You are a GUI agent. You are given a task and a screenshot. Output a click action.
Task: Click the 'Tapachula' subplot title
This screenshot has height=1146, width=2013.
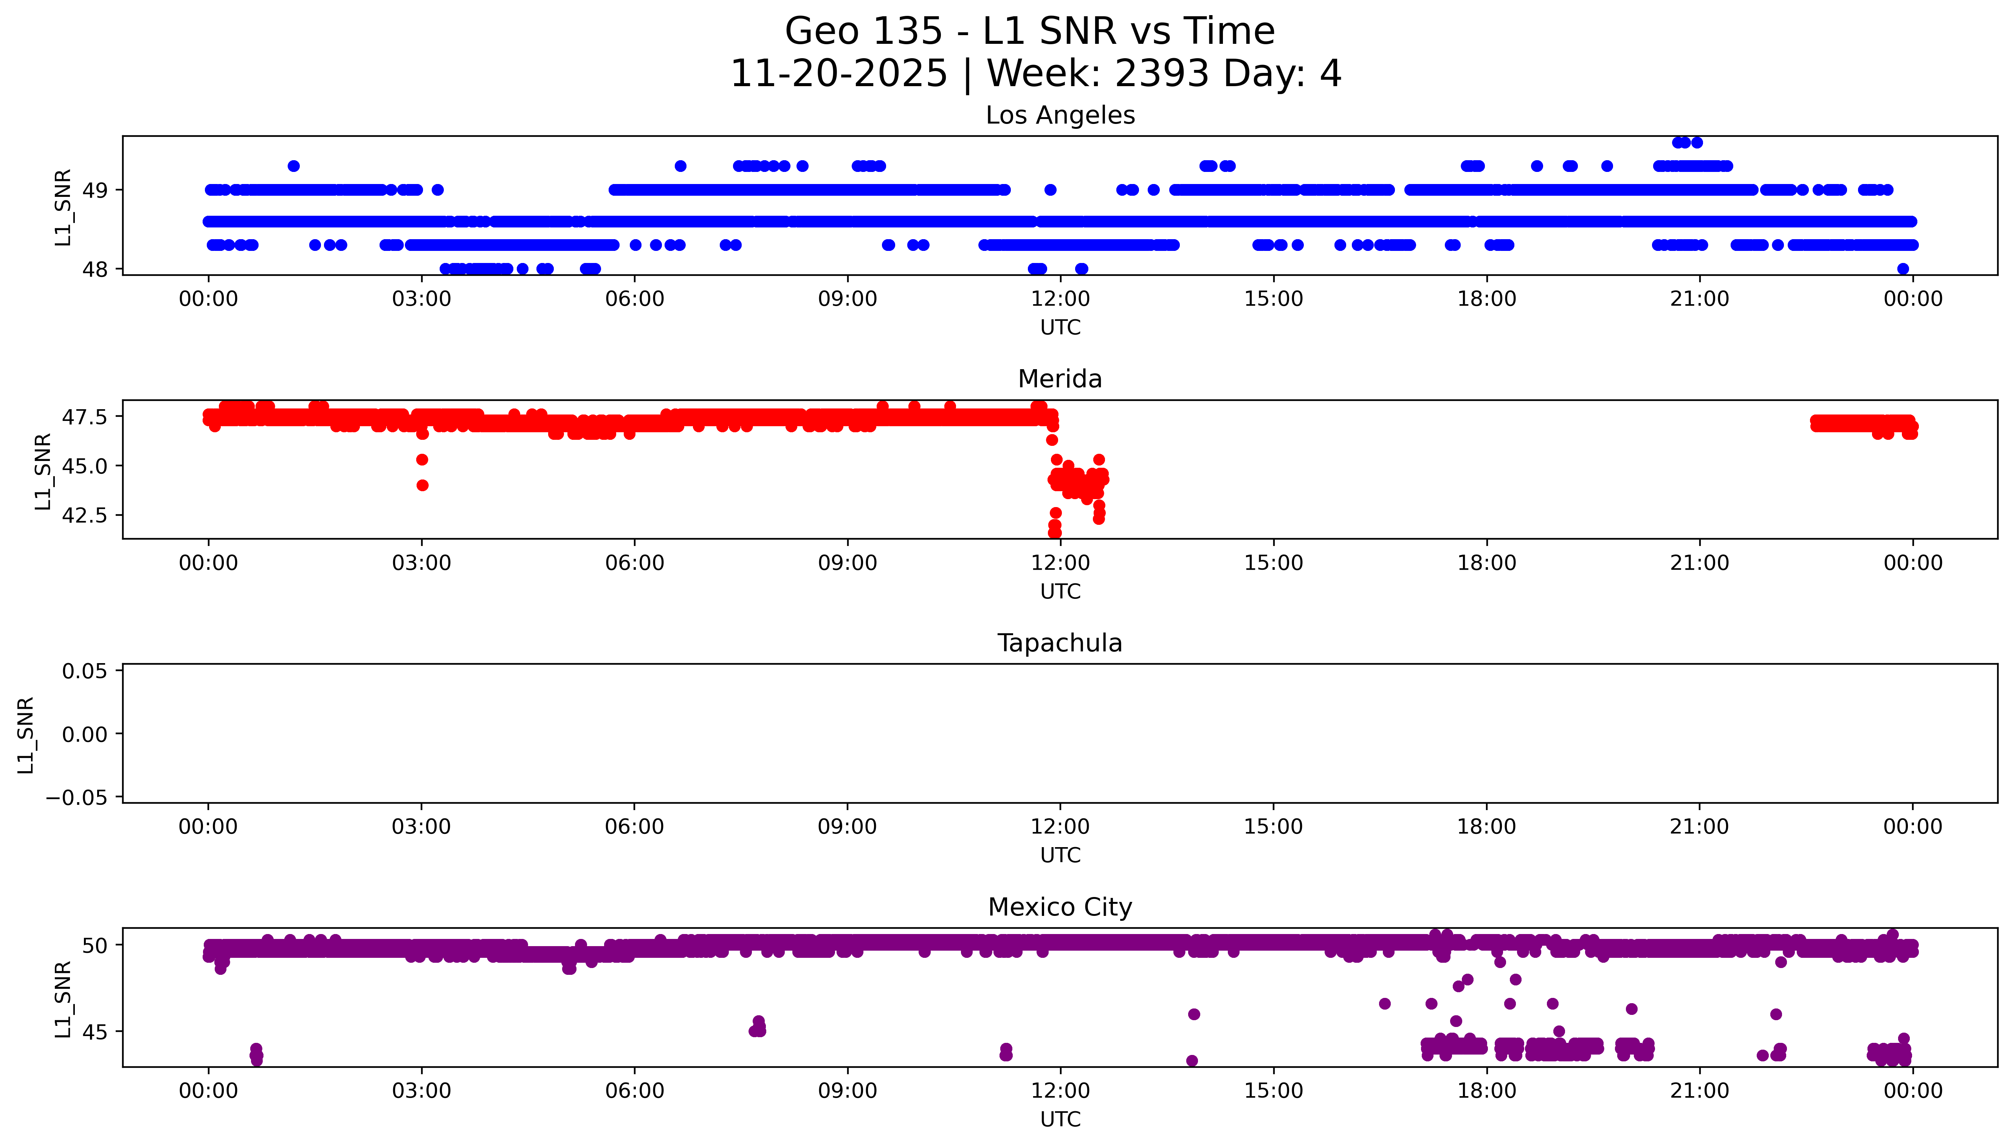click(x=1060, y=643)
